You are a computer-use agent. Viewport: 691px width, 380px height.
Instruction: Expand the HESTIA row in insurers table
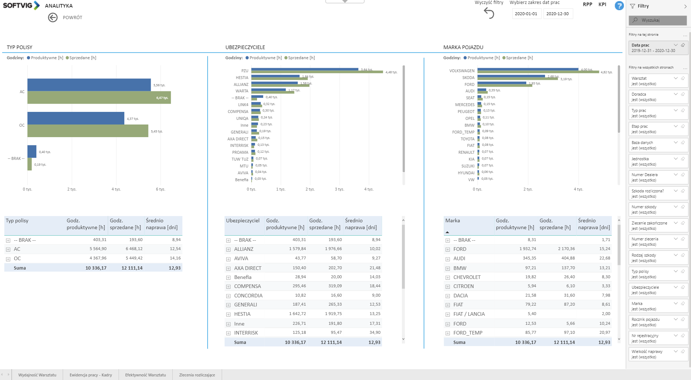tap(228, 314)
